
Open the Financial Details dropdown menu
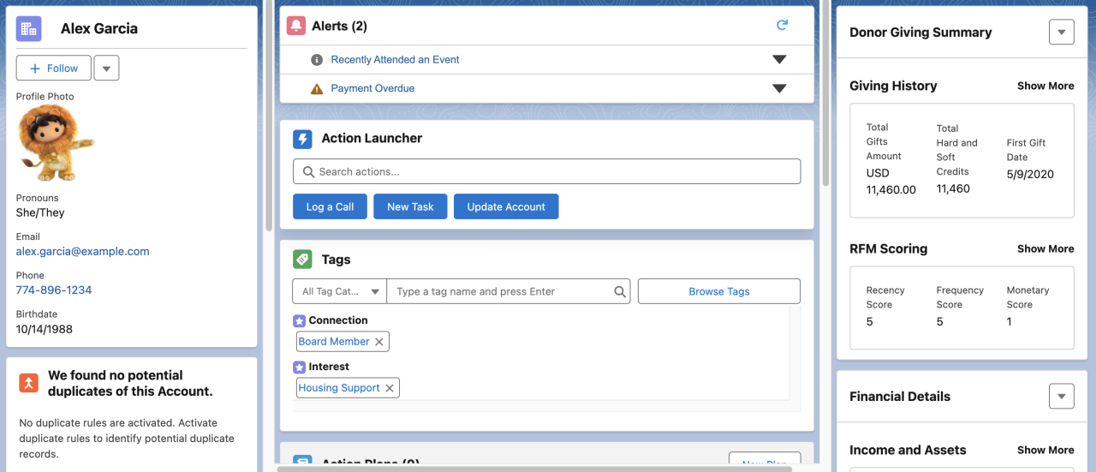pos(1061,397)
